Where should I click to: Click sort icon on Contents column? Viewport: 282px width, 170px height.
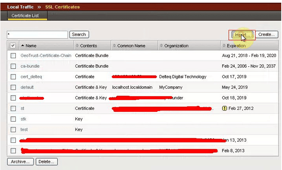(x=76, y=46)
